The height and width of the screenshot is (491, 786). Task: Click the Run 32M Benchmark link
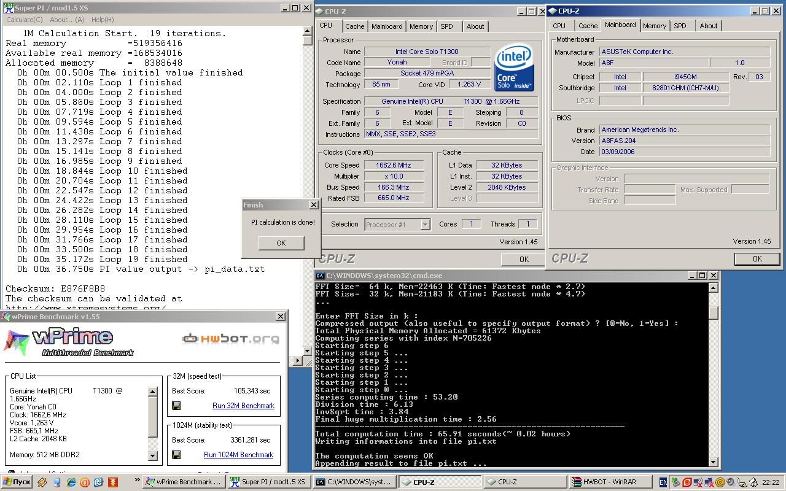pos(243,406)
